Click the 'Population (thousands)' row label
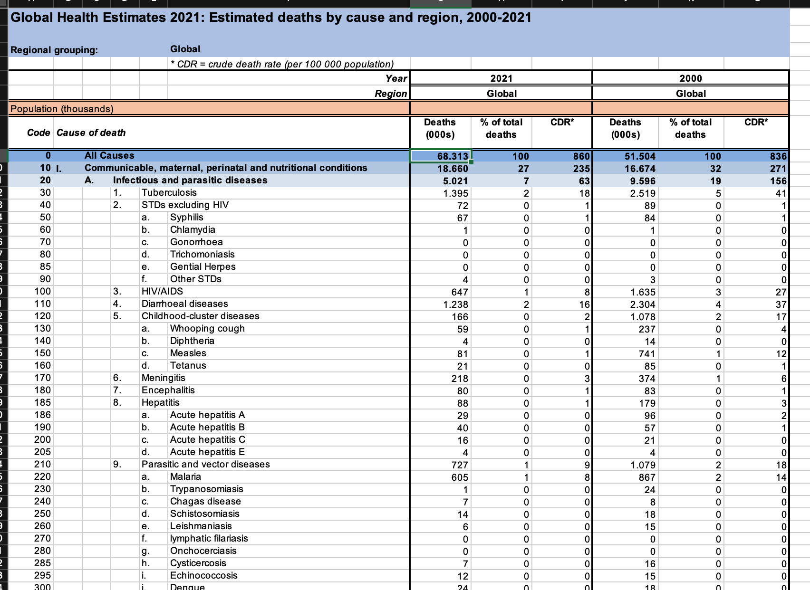Screen dimensions: 810x590 click(62, 109)
